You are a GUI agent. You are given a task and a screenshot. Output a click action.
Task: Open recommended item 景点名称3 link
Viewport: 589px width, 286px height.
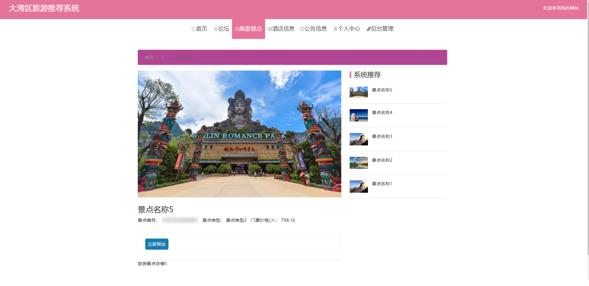(382, 137)
